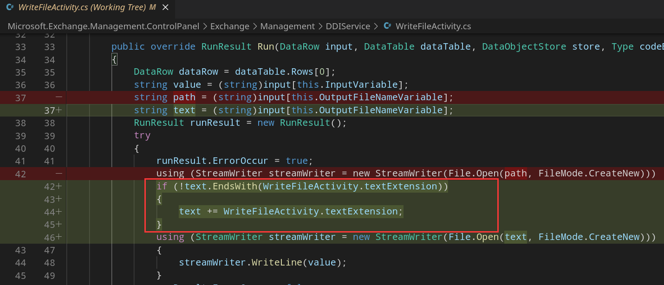
Task: Expand the Management breadcrumb segment
Action: 287,26
